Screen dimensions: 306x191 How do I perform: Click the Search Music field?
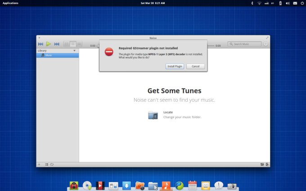(244, 44)
